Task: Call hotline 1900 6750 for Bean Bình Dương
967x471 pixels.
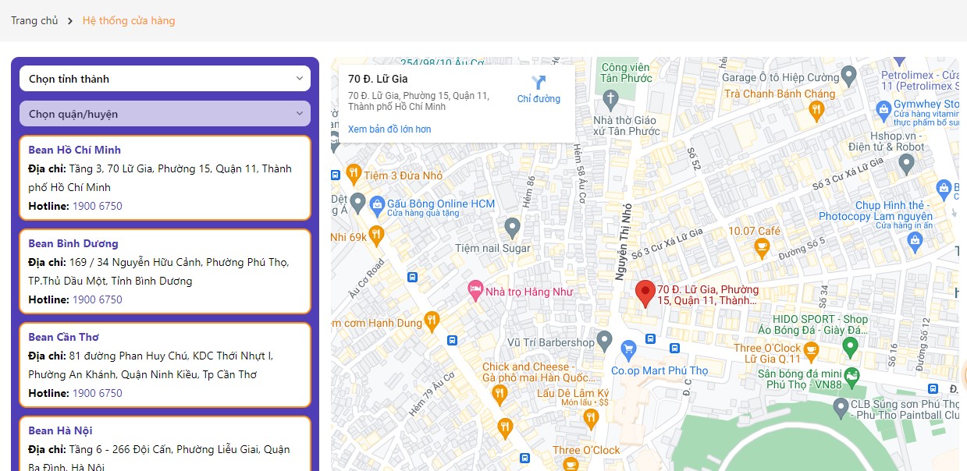Action: (98, 299)
